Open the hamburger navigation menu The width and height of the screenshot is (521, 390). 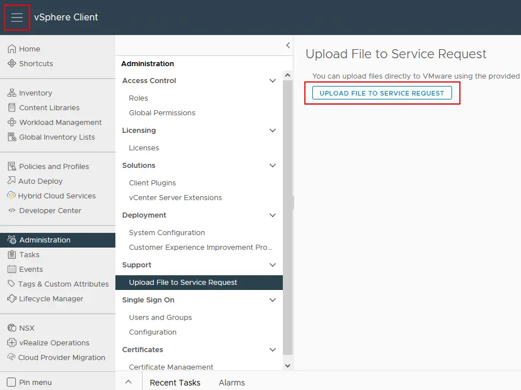pos(17,18)
